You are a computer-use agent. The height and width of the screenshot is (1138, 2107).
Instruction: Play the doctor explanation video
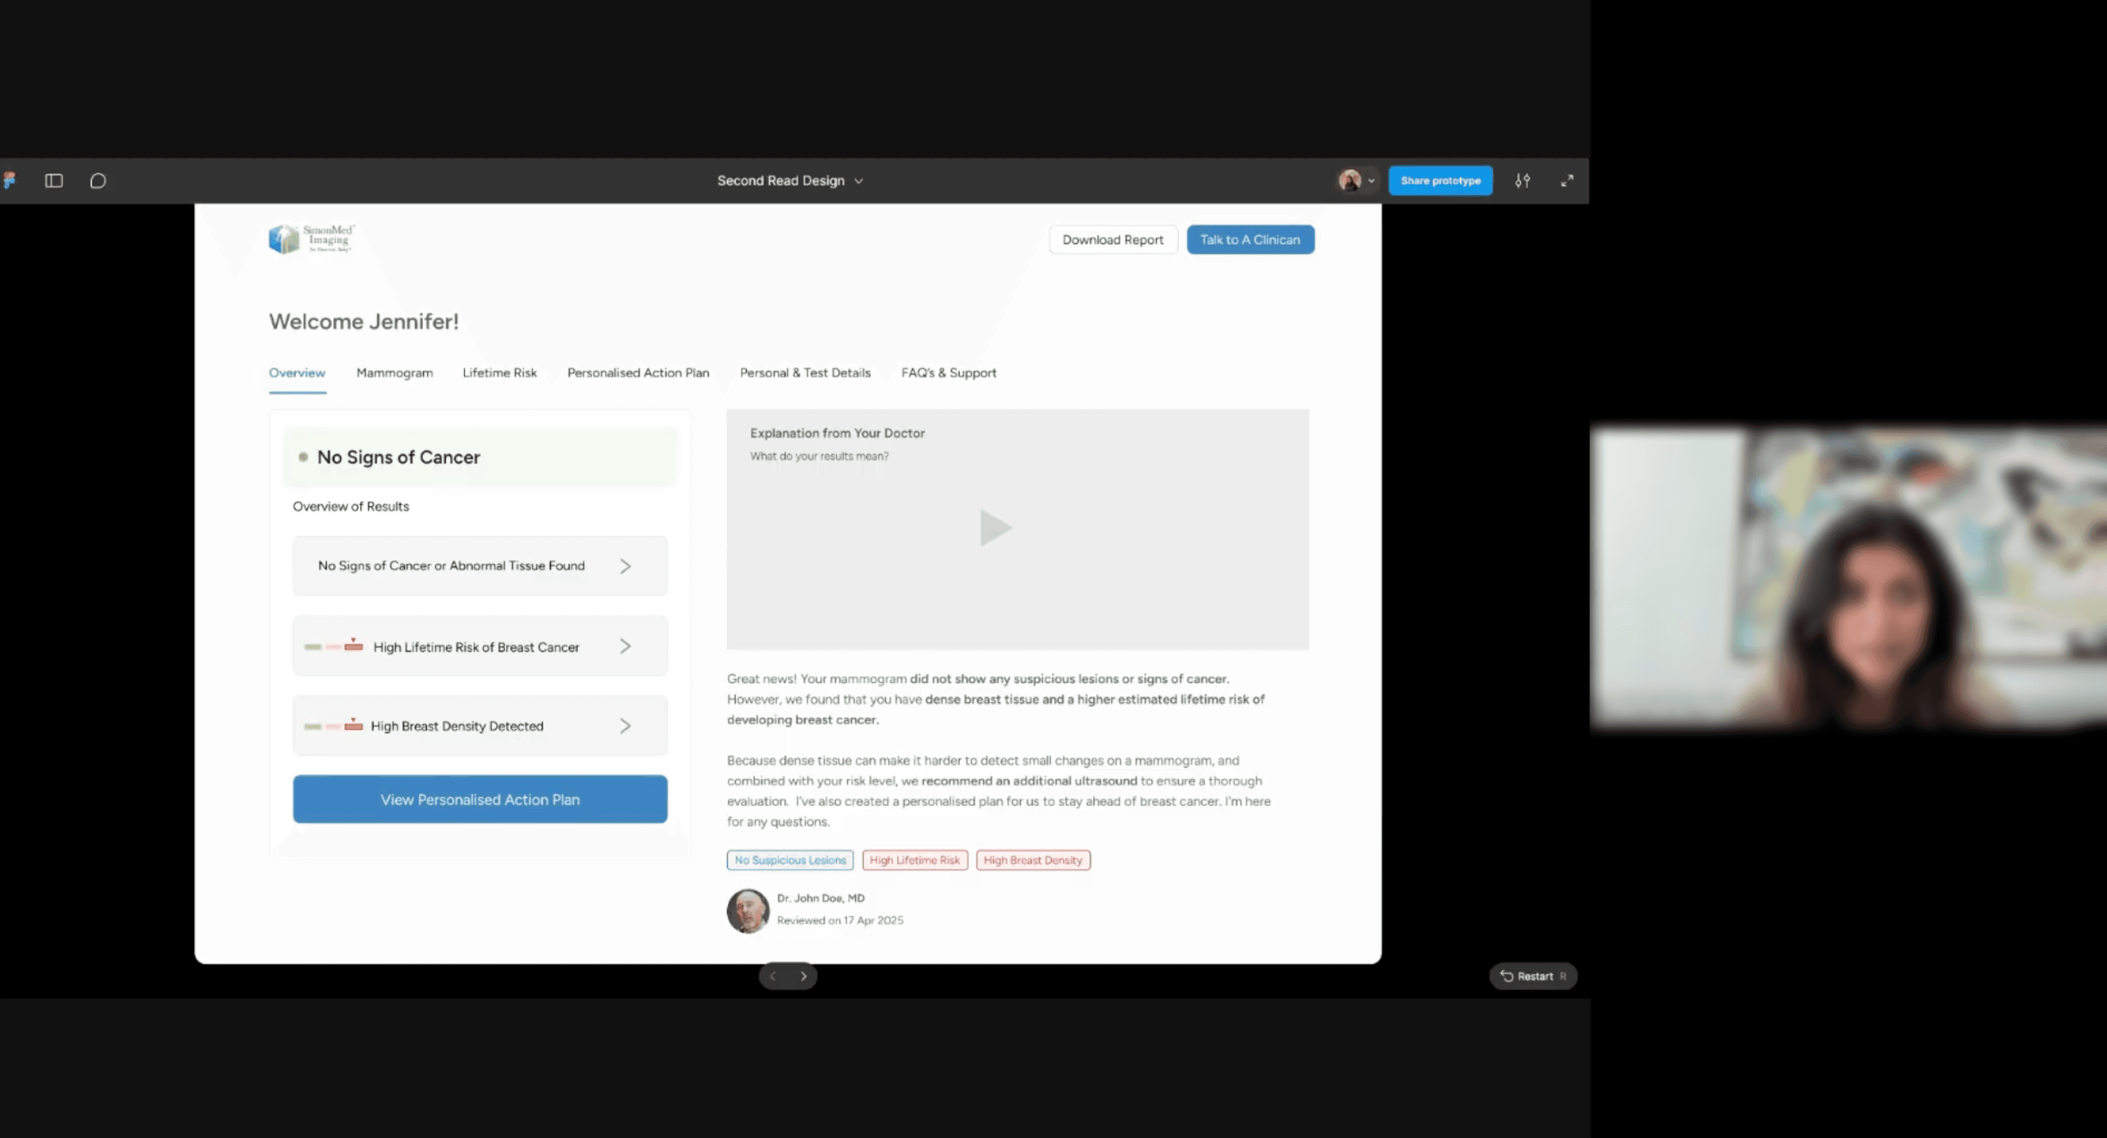(x=995, y=528)
